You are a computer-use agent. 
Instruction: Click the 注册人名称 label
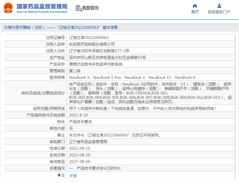[55, 44]
